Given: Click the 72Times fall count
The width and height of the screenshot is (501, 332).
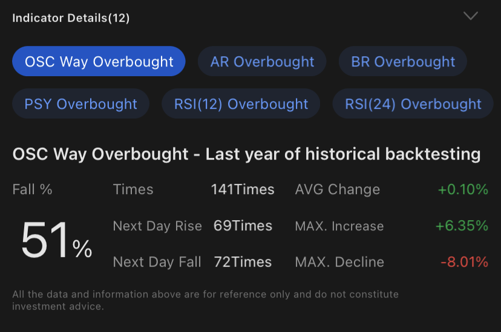Looking at the screenshot, I should point(243,262).
